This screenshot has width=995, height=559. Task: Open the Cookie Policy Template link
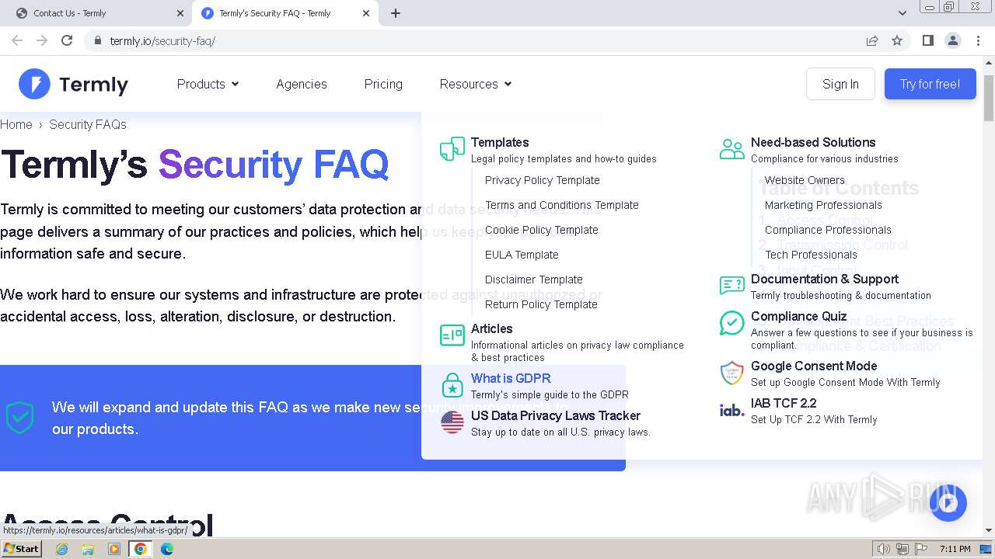coord(542,230)
